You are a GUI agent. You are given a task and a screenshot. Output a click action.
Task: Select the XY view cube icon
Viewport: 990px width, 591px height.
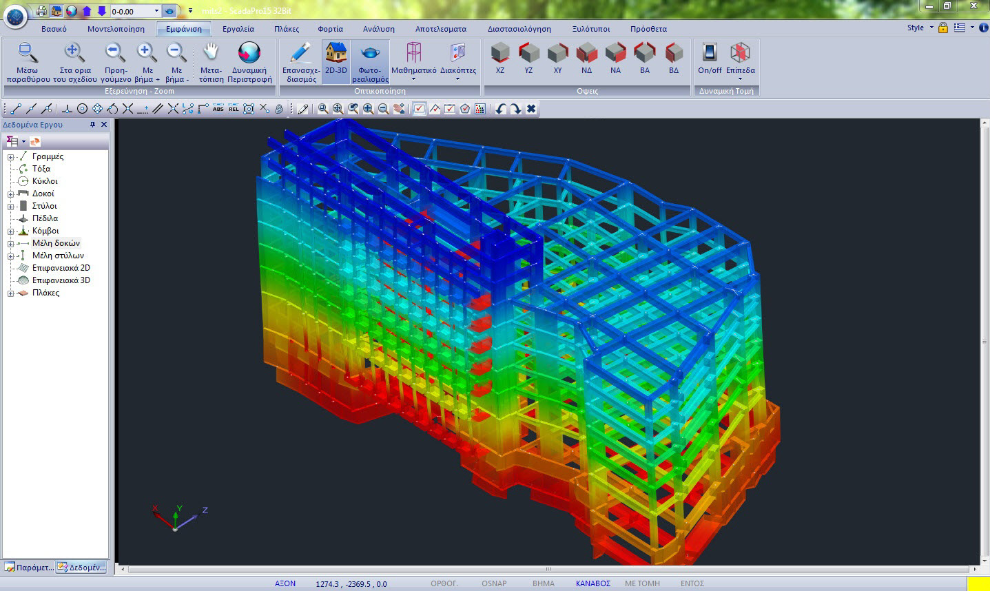point(557,53)
